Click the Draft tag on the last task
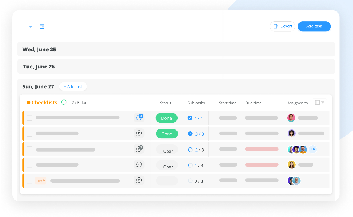 click(41, 181)
